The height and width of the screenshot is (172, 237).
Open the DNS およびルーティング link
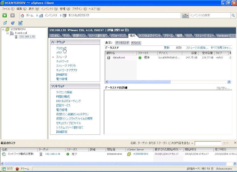68,101
